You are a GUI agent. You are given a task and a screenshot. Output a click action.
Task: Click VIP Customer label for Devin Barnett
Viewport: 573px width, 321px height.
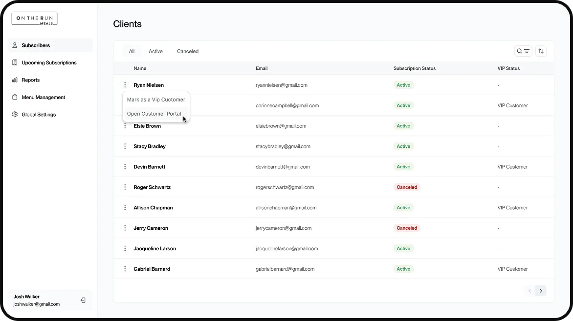pos(512,167)
